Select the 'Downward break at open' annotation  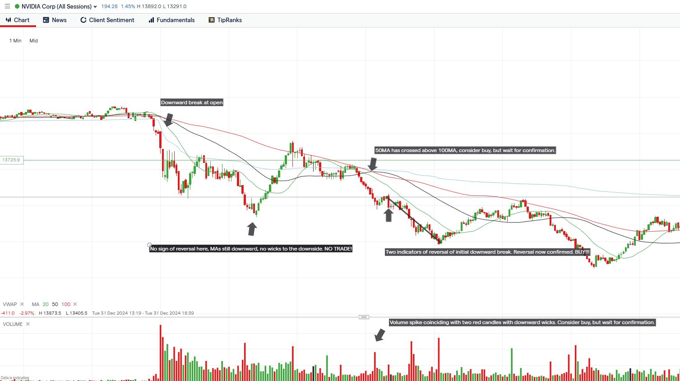[x=192, y=102]
